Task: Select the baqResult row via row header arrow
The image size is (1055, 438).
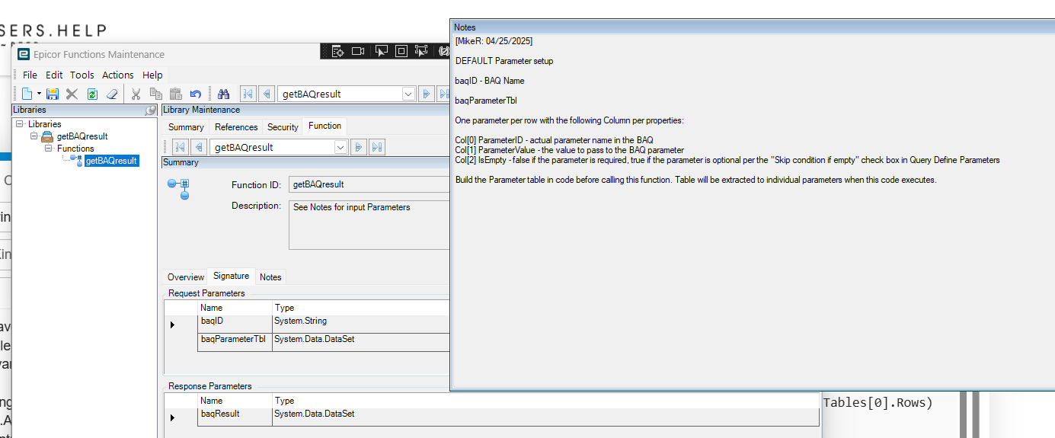Action: pyautogui.click(x=173, y=417)
